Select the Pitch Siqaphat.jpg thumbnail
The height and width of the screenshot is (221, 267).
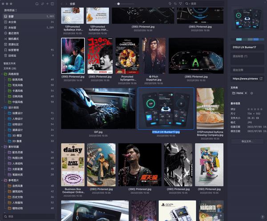154,56
